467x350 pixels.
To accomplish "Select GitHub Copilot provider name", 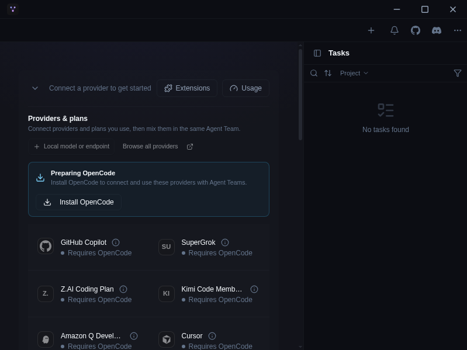I will [84, 242].
